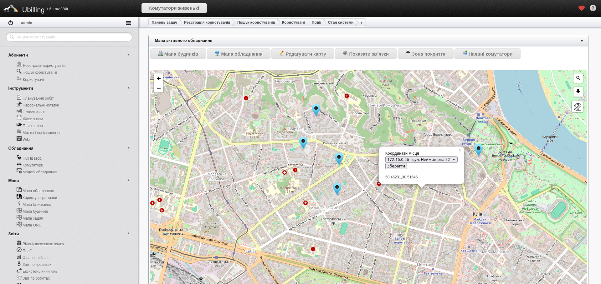The image size is (601, 284).
Task: Click the Редагувати карту button
Action: (302, 54)
